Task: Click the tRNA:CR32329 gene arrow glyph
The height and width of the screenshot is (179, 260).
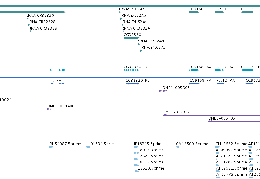Action: [x=31, y=31]
